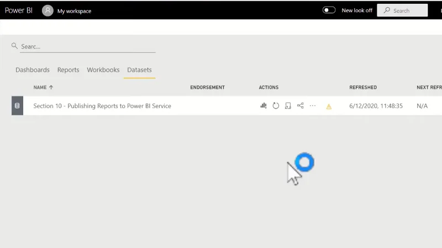Open My workspace link
Viewport: 442px width, 248px height.
(x=74, y=11)
